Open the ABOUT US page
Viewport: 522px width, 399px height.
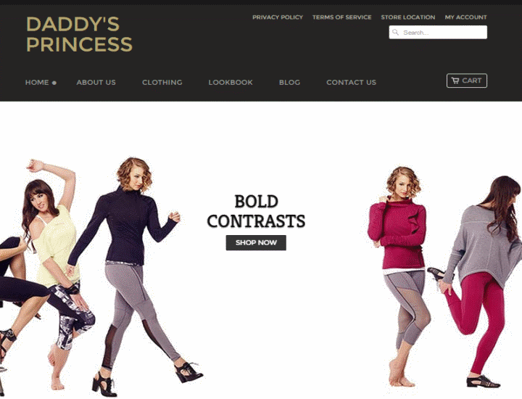click(x=96, y=82)
